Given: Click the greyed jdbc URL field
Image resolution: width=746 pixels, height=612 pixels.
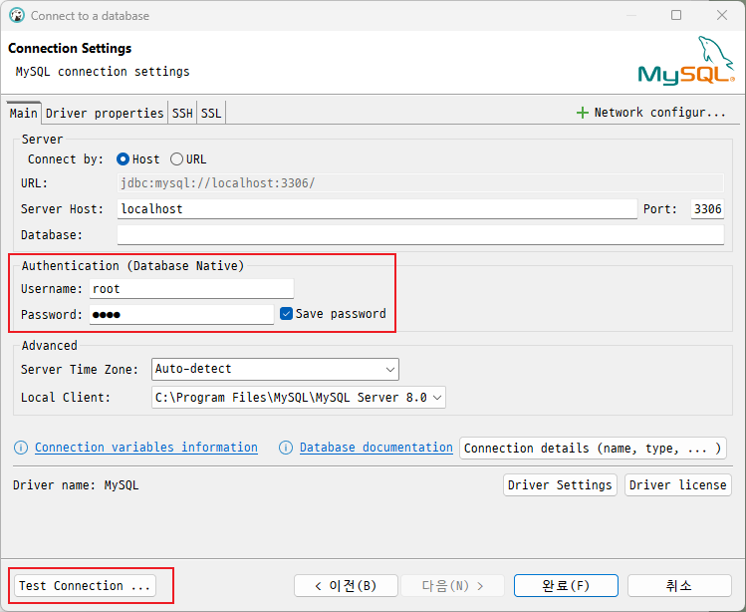Looking at the screenshot, I should click(420, 182).
